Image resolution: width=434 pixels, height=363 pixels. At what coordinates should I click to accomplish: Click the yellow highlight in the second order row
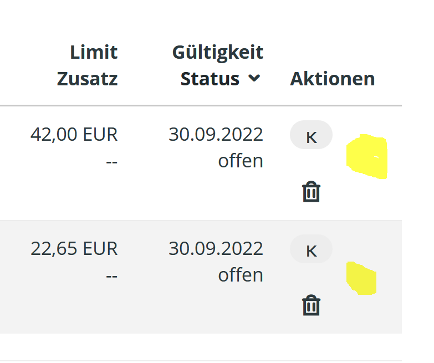(361, 279)
